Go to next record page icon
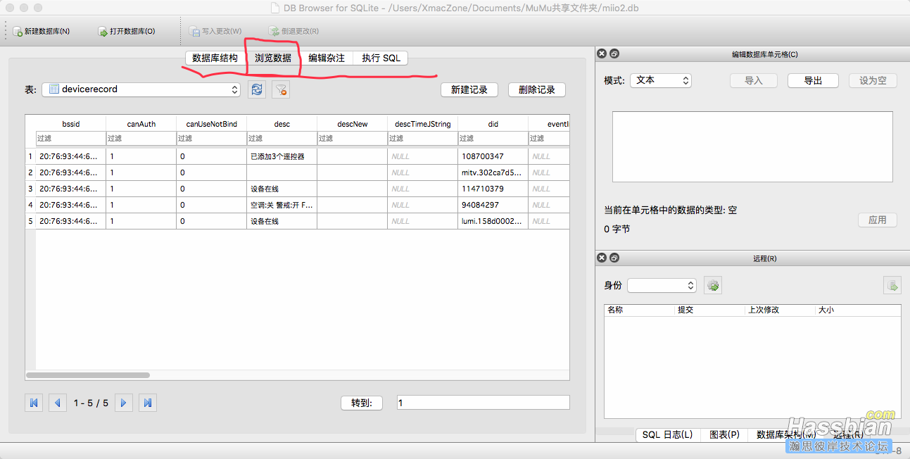The width and height of the screenshot is (910, 459). coord(123,403)
